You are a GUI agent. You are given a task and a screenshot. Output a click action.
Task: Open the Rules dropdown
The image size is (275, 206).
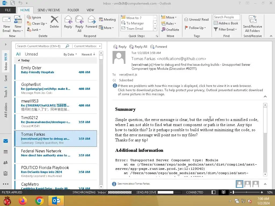click(169, 24)
